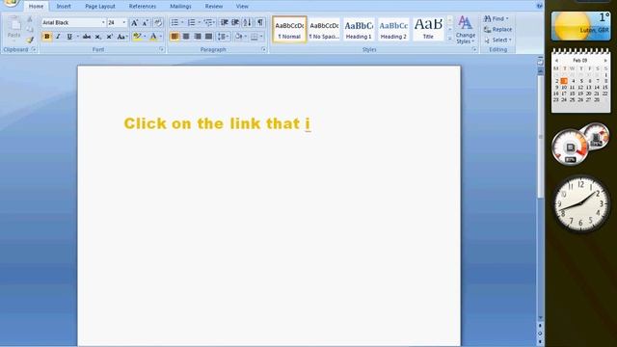Image resolution: width=617 pixels, height=347 pixels.
Task: Click the Paste button in Clipboard group
Action: point(14,28)
